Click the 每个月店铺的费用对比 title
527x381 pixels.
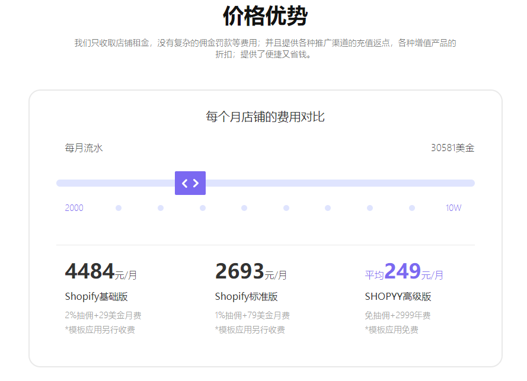[x=265, y=117]
